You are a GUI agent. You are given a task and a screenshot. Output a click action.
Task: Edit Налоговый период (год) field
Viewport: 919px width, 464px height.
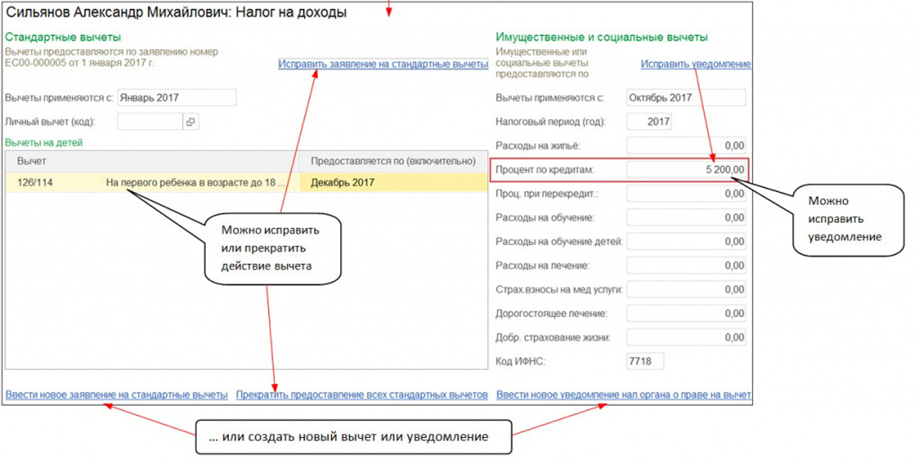pyautogui.click(x=649, y=122)
